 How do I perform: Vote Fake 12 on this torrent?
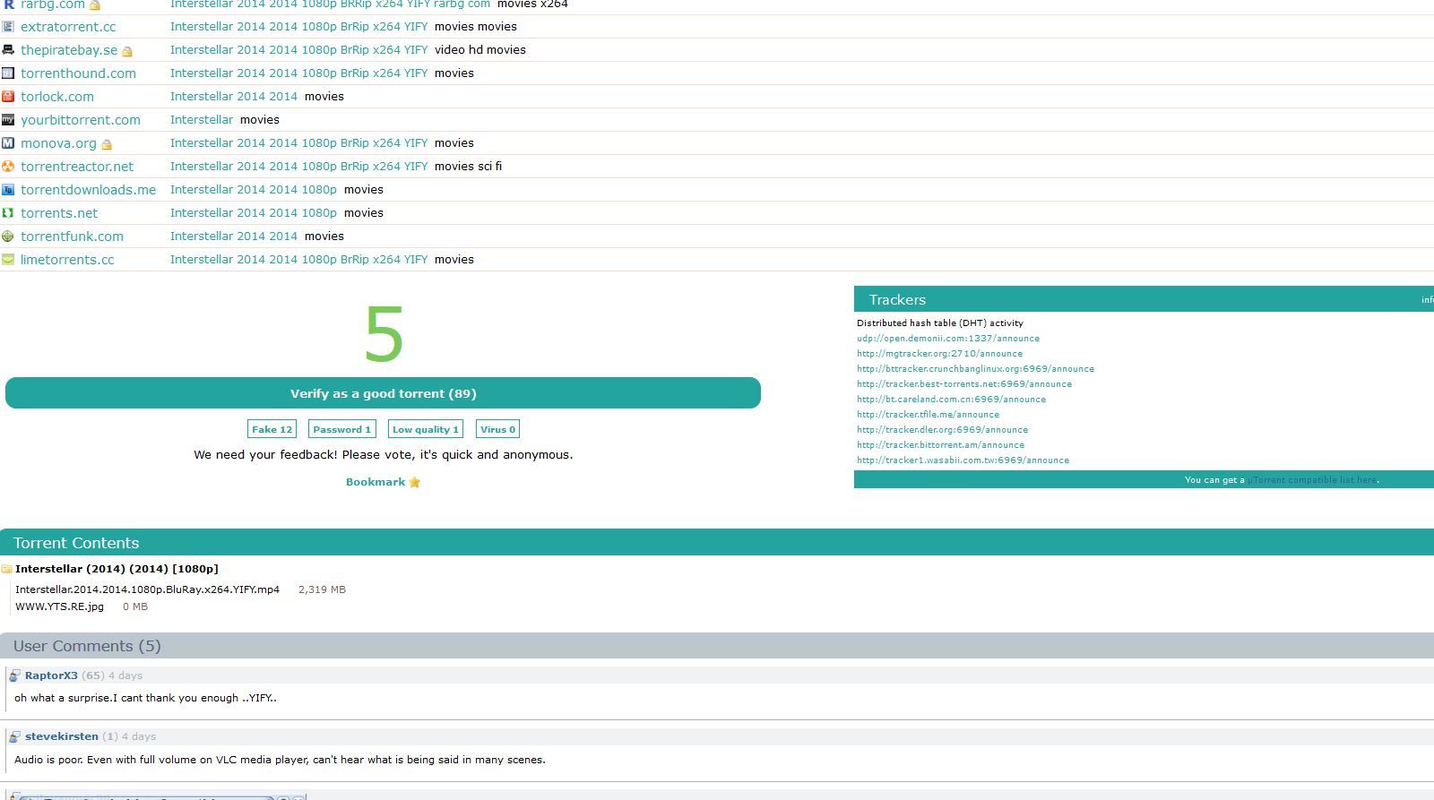[x=272, y=429]
